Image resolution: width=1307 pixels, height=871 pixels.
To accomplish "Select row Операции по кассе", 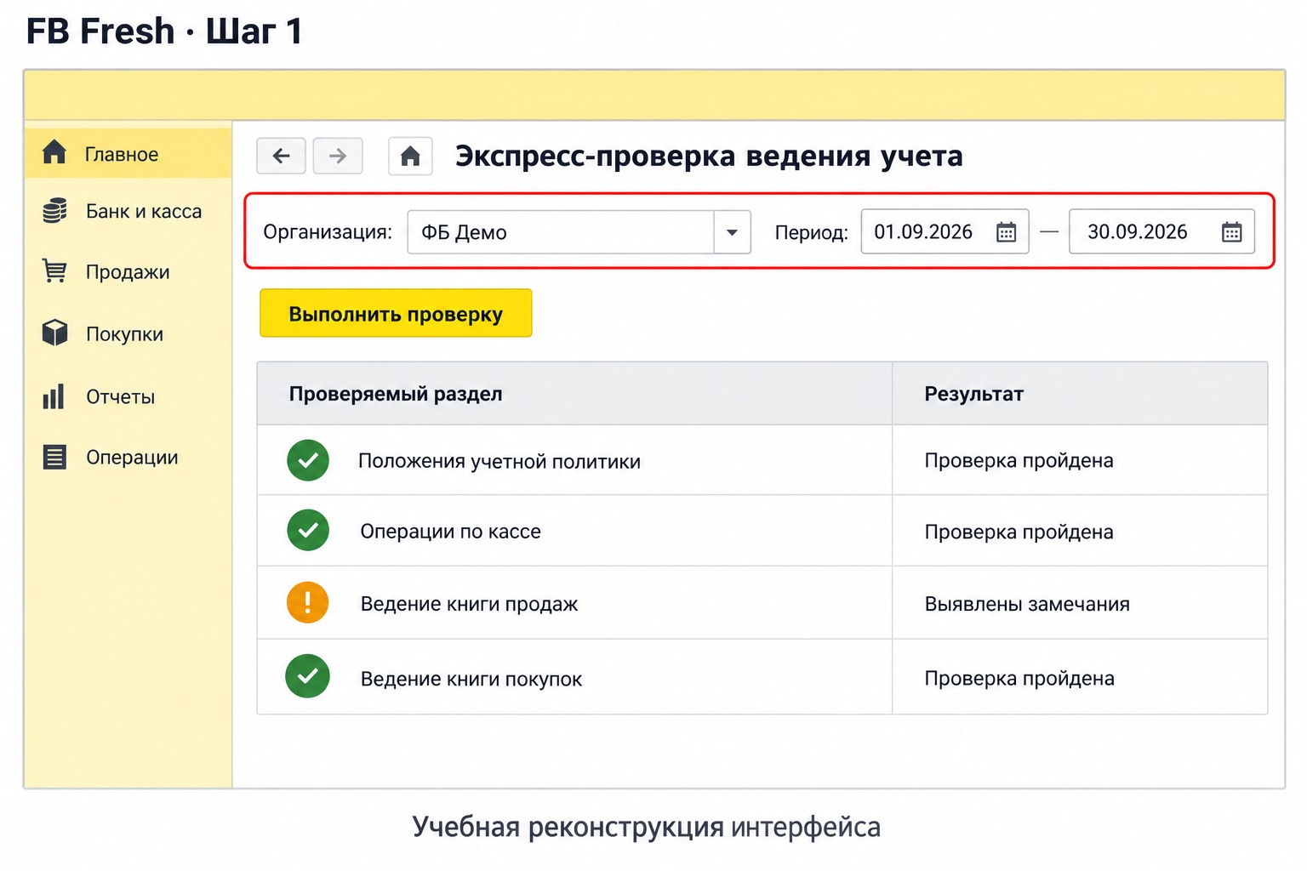I will coord(762,531).
